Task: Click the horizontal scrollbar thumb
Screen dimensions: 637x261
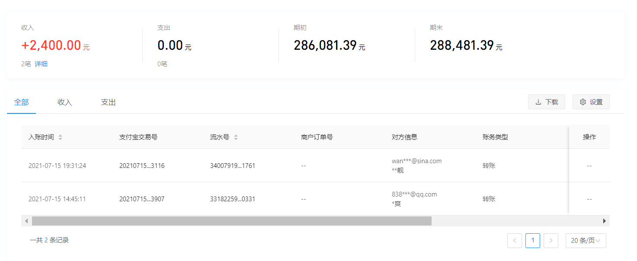Action: (231, 221)
